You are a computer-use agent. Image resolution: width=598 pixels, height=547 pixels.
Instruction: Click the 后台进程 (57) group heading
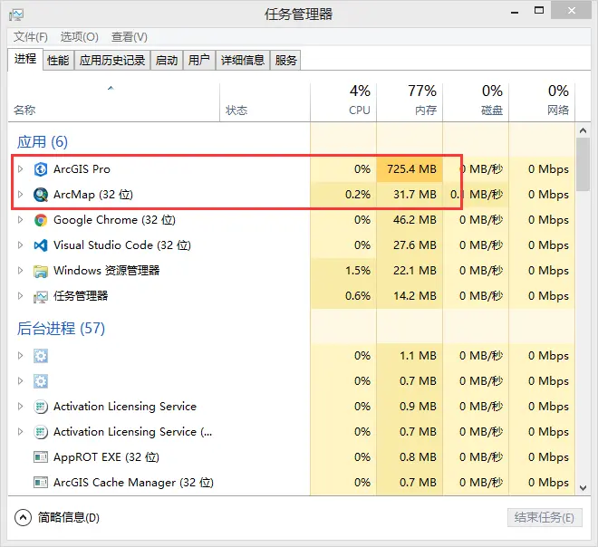tap(61, 328)
